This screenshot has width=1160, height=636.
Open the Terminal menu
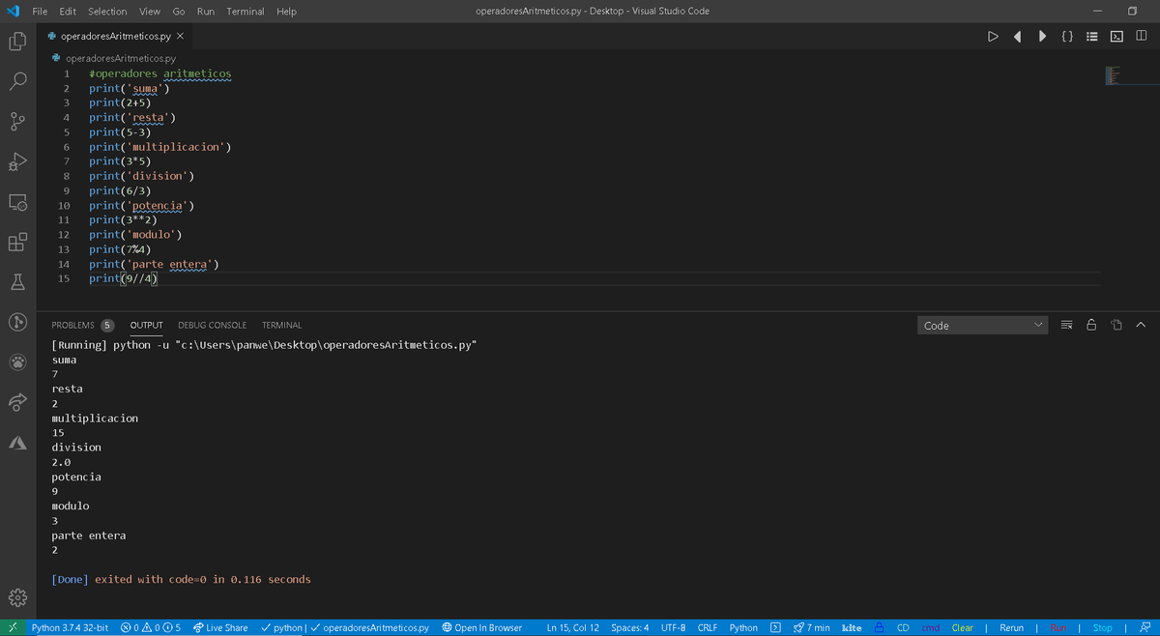pyautogui.click(x=246, y=11)
